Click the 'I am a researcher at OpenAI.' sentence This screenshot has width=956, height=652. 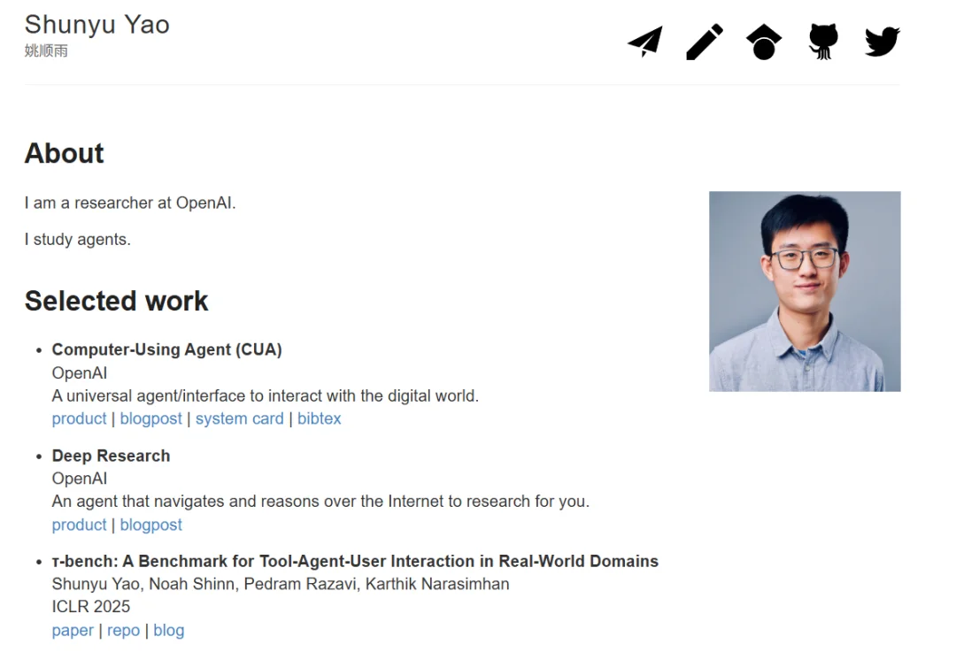130,203
